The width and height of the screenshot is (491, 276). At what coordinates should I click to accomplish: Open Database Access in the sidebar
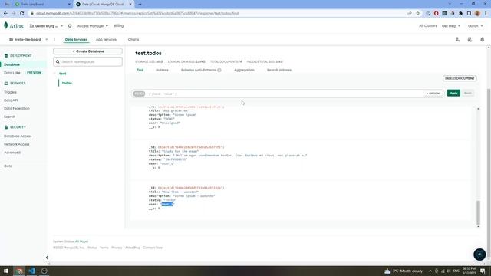[x=18, y=136]
